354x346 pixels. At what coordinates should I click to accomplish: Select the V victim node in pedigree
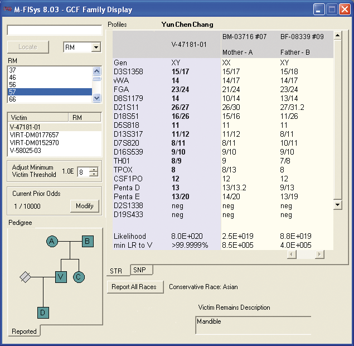[61, 276]
